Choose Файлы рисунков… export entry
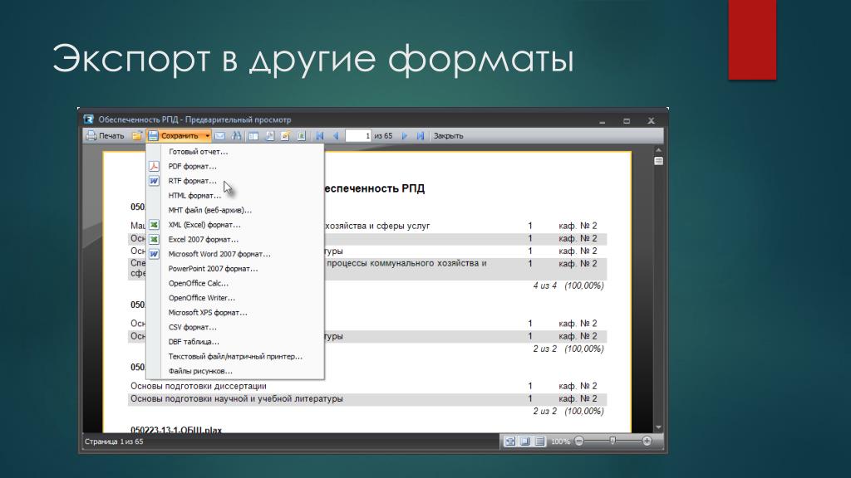The image size is (851, 478). tap(235, 371)
